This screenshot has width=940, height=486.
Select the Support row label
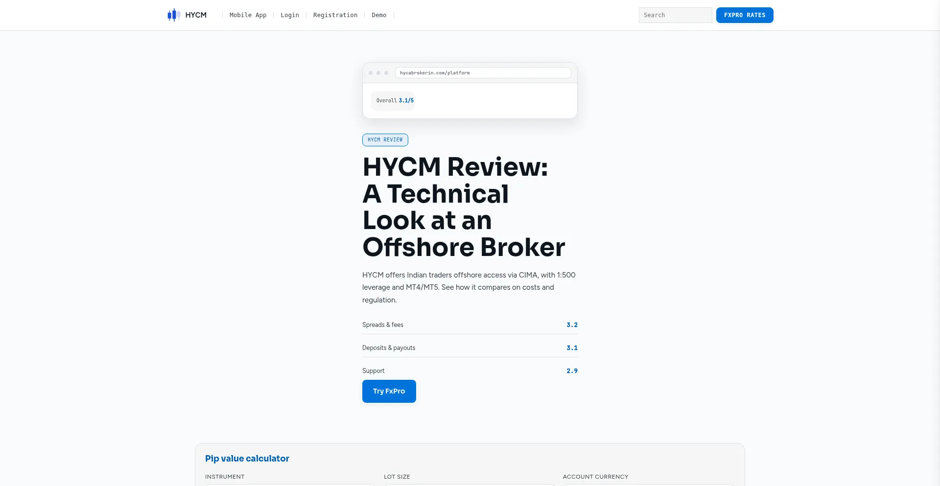point(374,371)
